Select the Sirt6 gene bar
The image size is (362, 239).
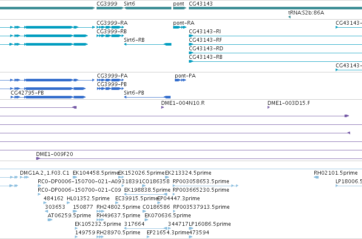coord(148,8)
